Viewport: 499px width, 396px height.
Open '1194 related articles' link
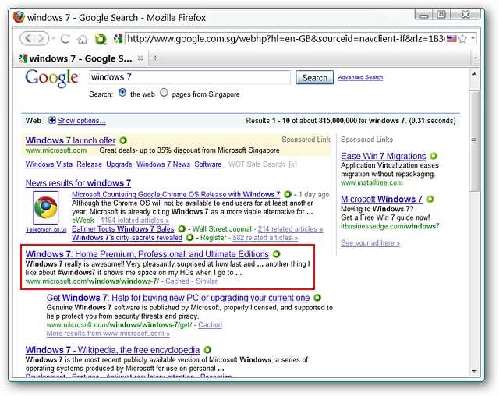[135, 220]
